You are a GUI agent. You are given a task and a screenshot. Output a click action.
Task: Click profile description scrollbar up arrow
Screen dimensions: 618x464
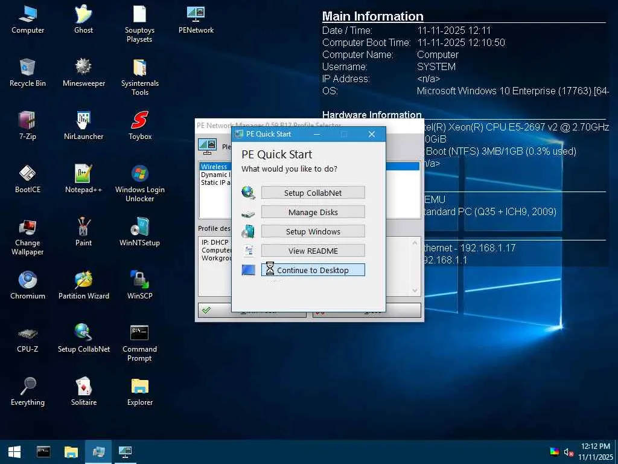click(415, 243)
